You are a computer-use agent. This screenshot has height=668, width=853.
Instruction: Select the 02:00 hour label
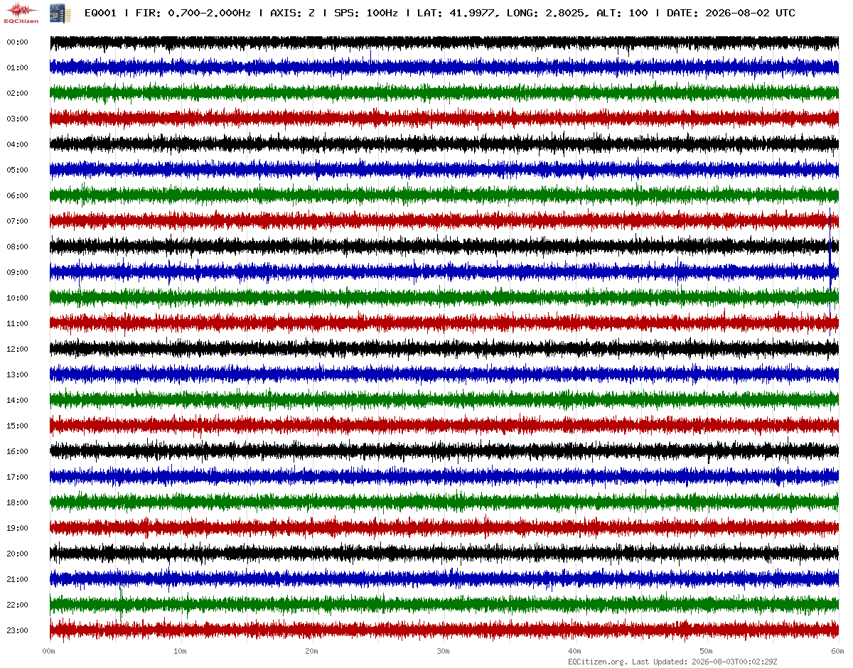point(17,93)
